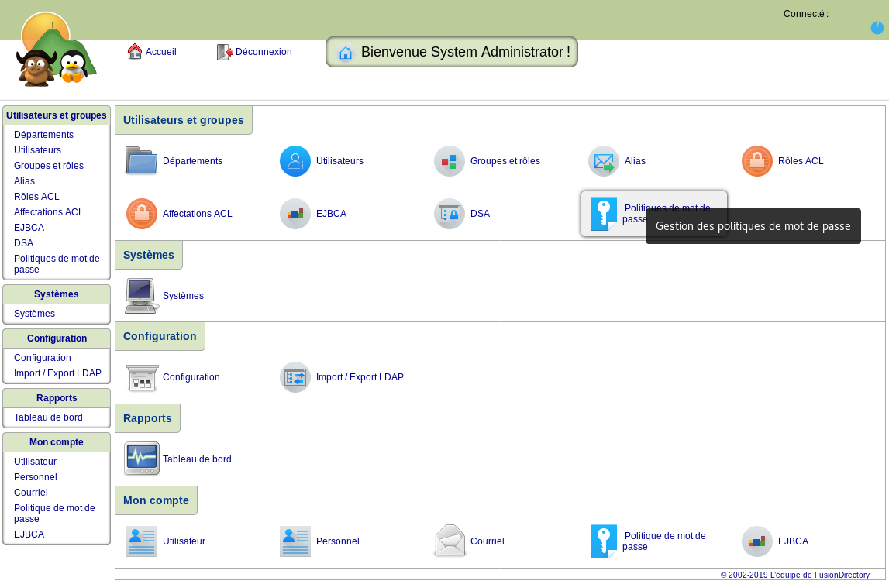This screenshot has width=889, height=584.
Task: Select Import / Export LDAP in sidebar
Action: click(57, 373)
